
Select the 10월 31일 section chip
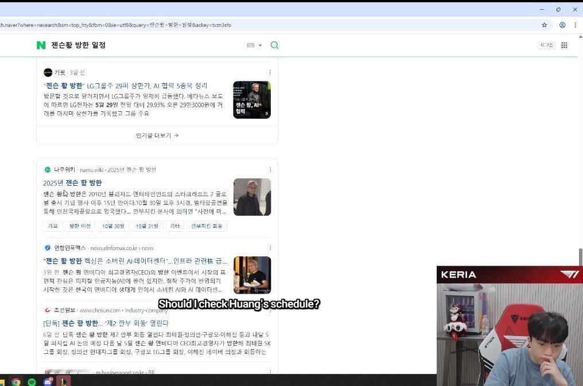pyautogui.click(x=147, y=226)
